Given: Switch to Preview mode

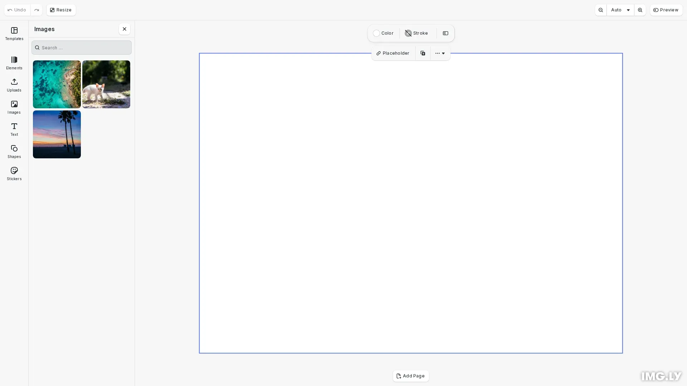Looking at the screenshot, I should (666, 10).
